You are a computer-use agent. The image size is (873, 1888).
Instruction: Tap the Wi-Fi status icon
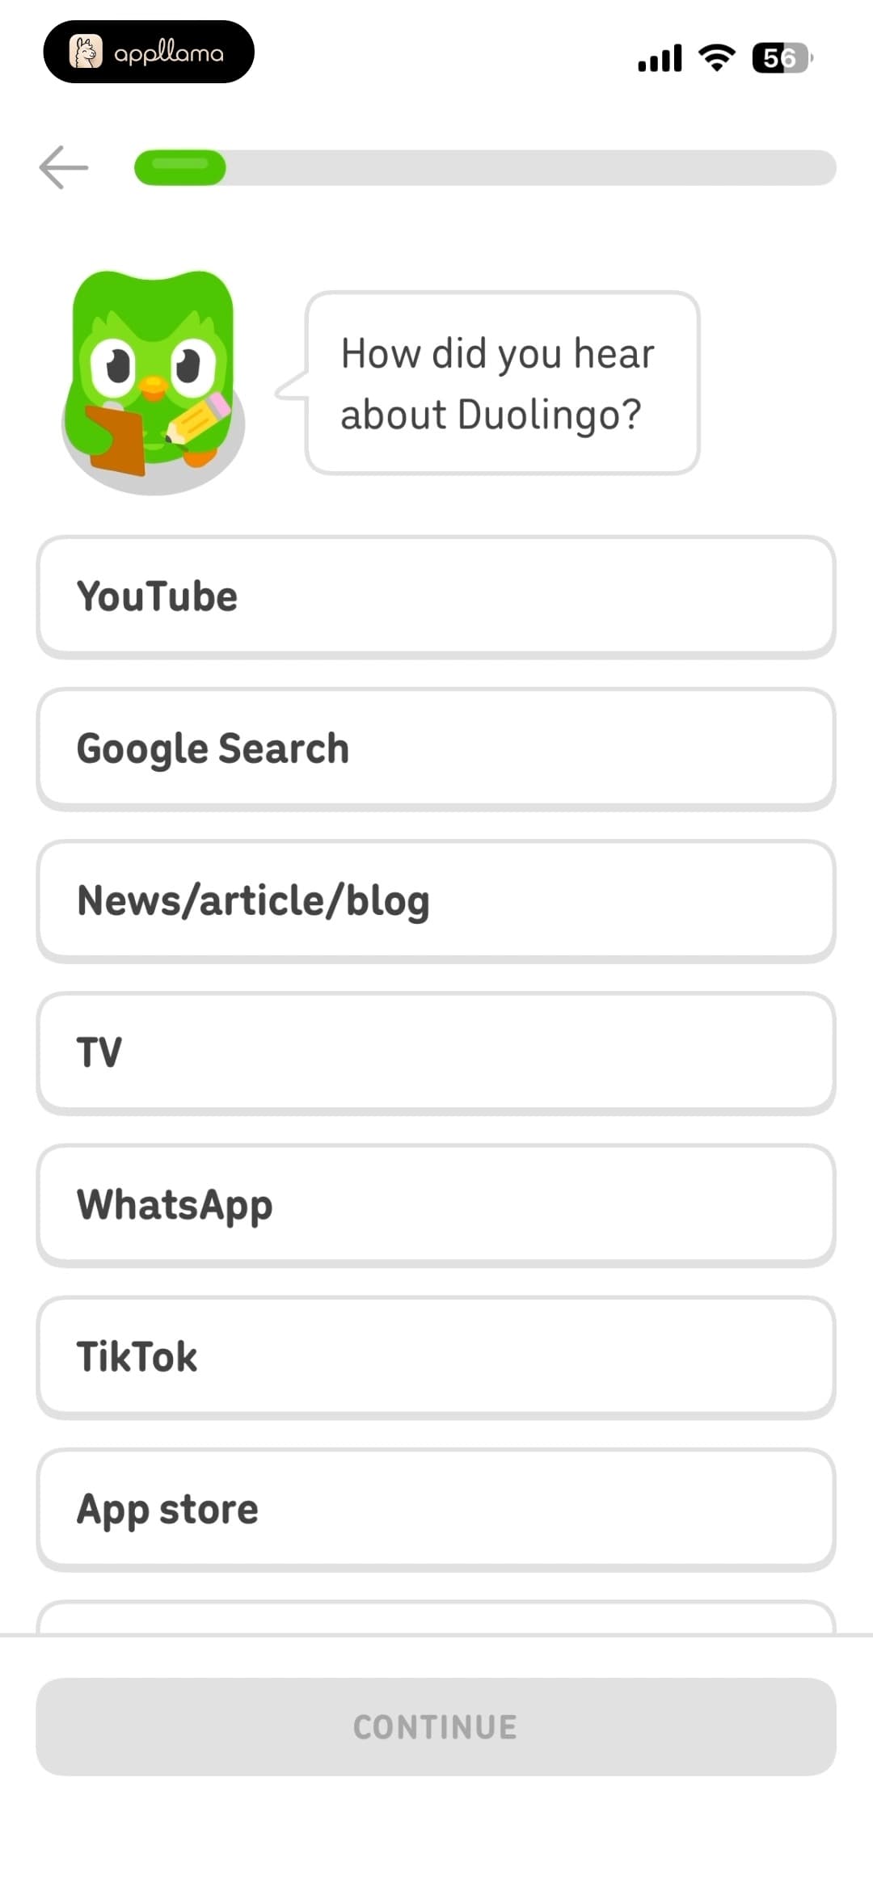click(x=717, y=57)
